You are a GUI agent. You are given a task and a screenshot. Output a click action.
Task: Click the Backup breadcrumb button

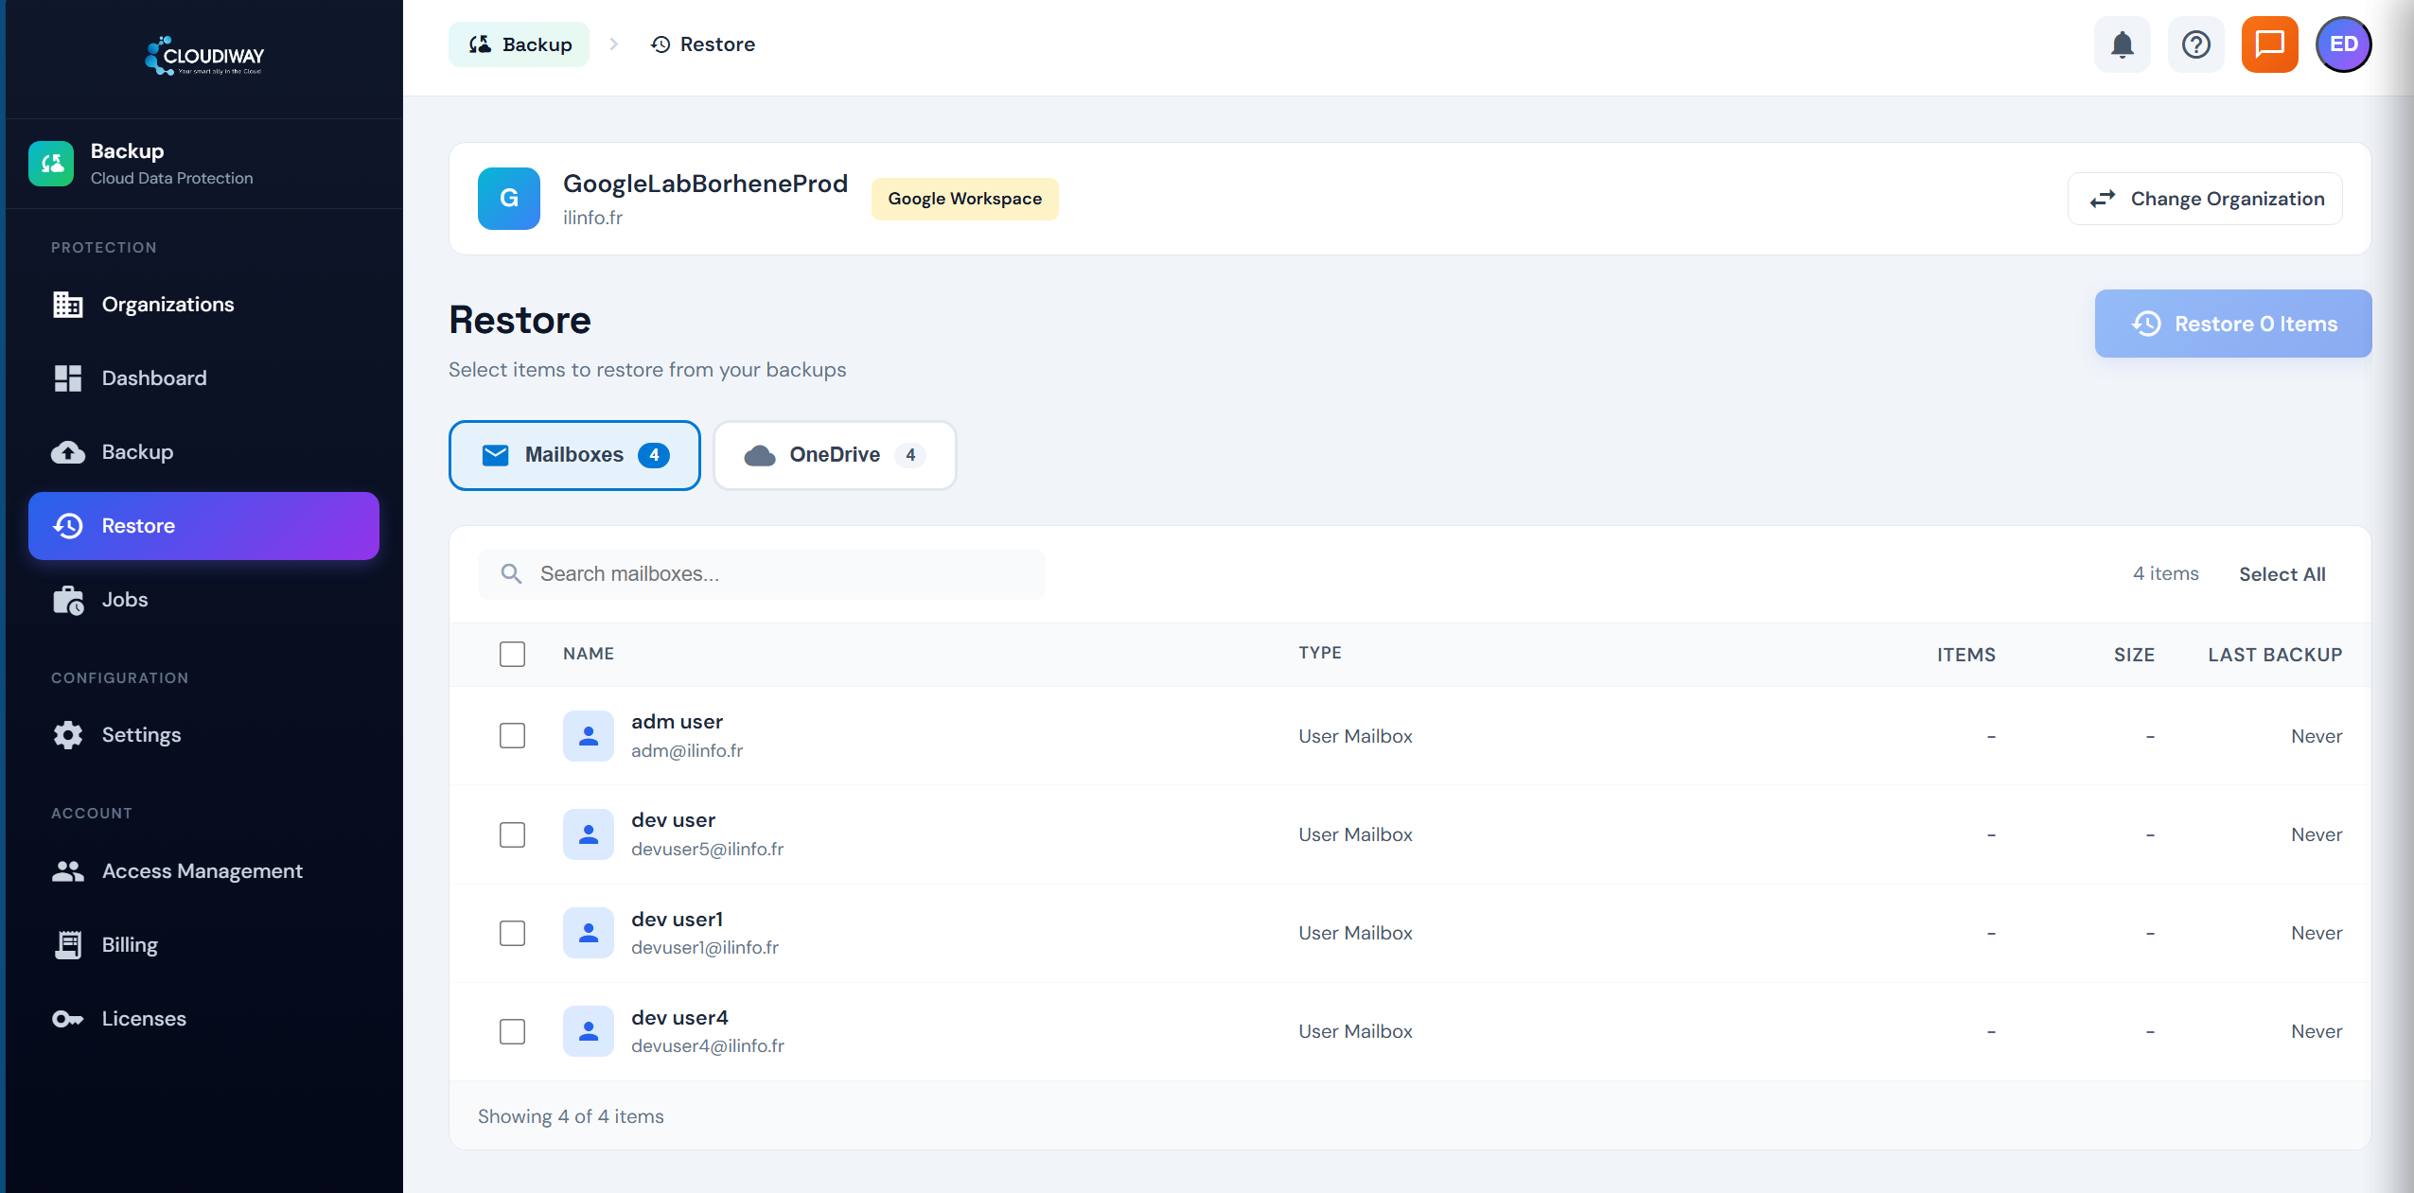click(519, 44)
